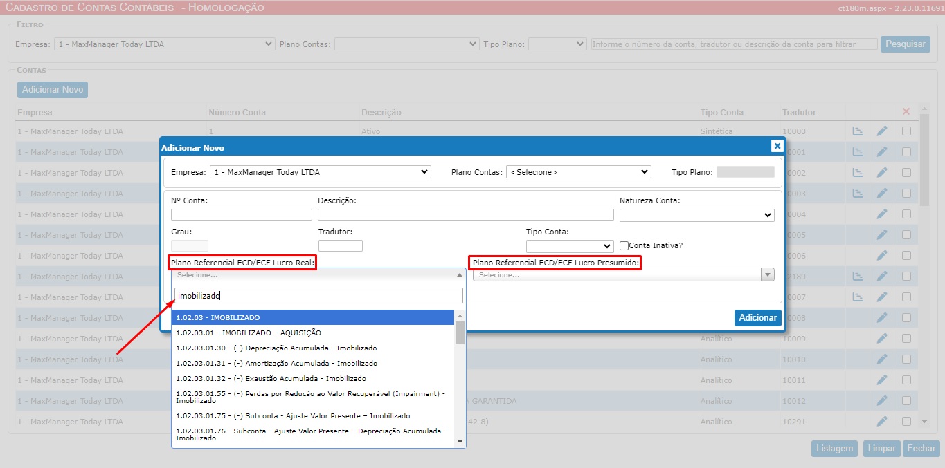Edit account 10009 with the pencil icon
Screen dimensions: 945x468
[882, 339]
